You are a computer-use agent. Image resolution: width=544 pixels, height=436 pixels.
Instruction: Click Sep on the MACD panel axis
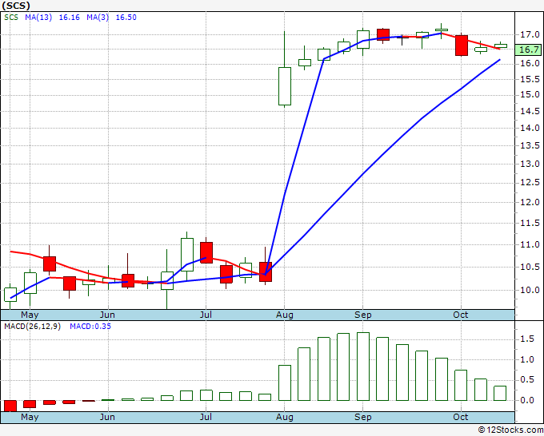coord(363,417)
